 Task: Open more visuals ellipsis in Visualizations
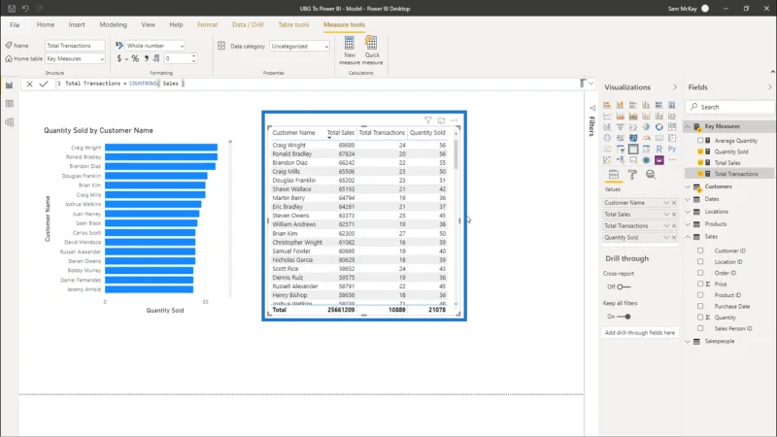[672, 160]
